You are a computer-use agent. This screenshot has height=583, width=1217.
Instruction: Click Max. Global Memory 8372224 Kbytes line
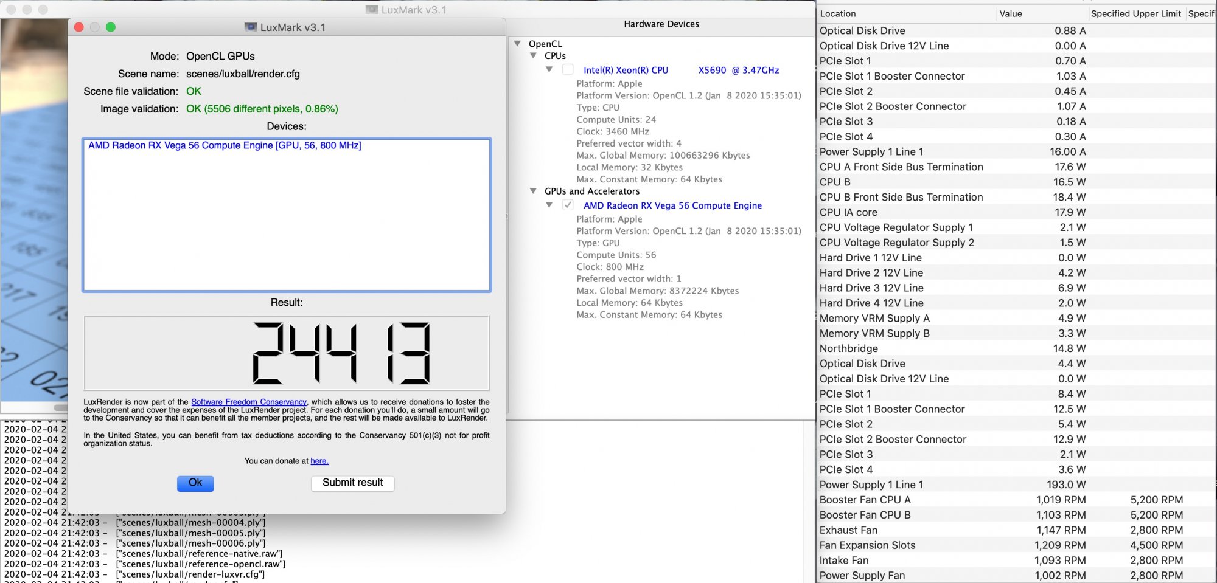click(658, 291)
